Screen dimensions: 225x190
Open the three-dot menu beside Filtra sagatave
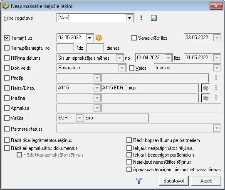[x=141, y=18]
